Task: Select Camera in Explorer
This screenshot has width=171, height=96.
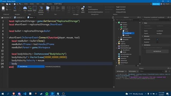Action: click(x=125, y=25)
